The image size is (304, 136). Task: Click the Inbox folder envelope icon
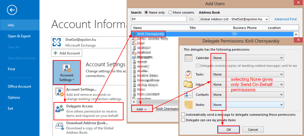188,84
